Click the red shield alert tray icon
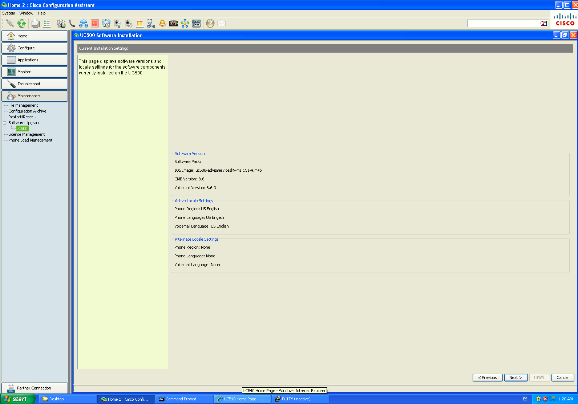Viewport: 578px width, 404px height. click(x=545, y=399)
